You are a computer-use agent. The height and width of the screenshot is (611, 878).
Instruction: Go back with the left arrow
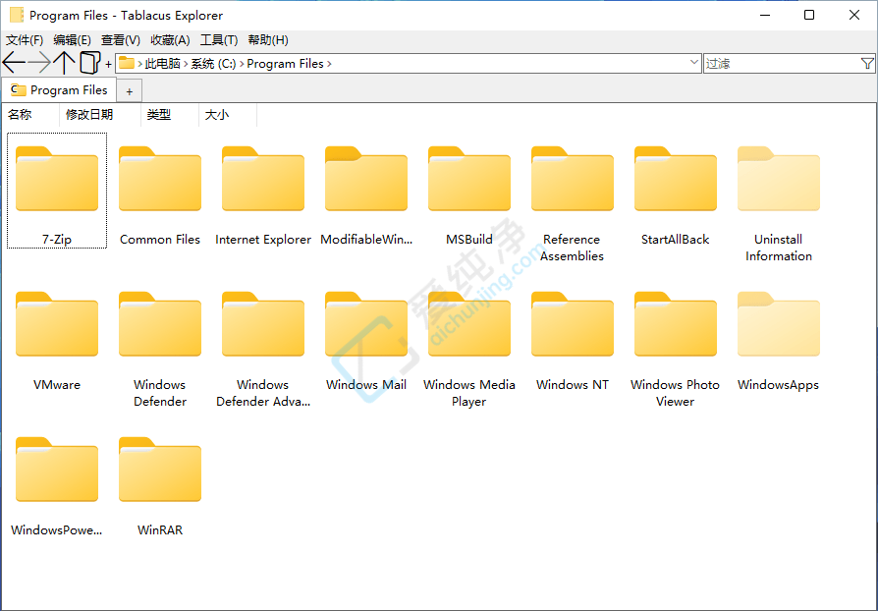click(x=14, y=63)
